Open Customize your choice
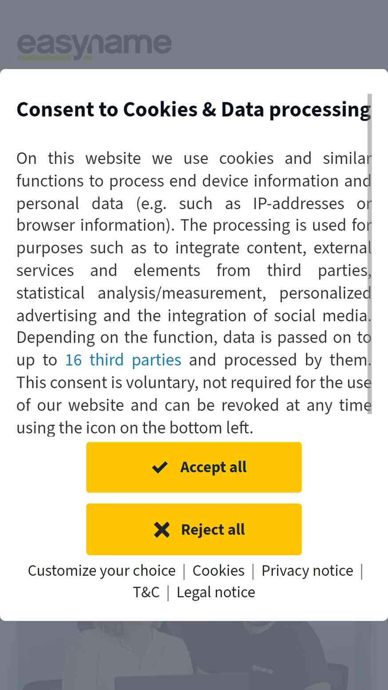The height and width of the screenshot is (690, 388). (x=102, y=571)
